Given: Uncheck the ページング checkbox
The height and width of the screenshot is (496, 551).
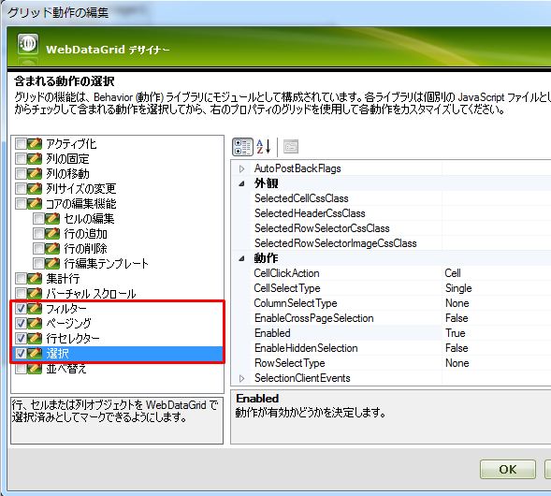Looking at the screenshot, I should click(x=21, y=323).
